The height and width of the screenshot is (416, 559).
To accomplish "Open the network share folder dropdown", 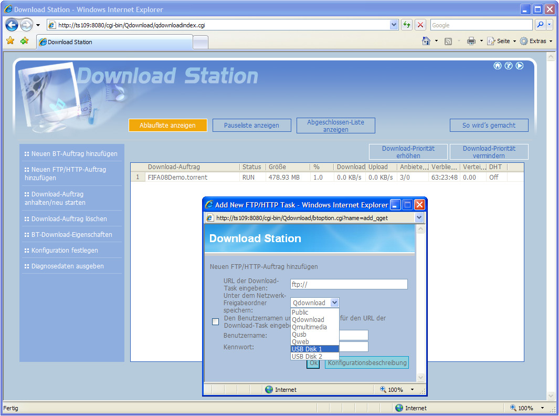I will 334,303.
